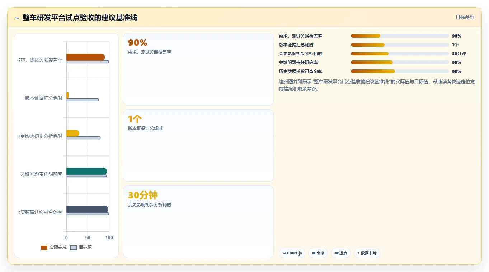Screen dimensions: 489x272
Task: Click the 关键问题责任明确率 label in progress list
Action: 298,63
